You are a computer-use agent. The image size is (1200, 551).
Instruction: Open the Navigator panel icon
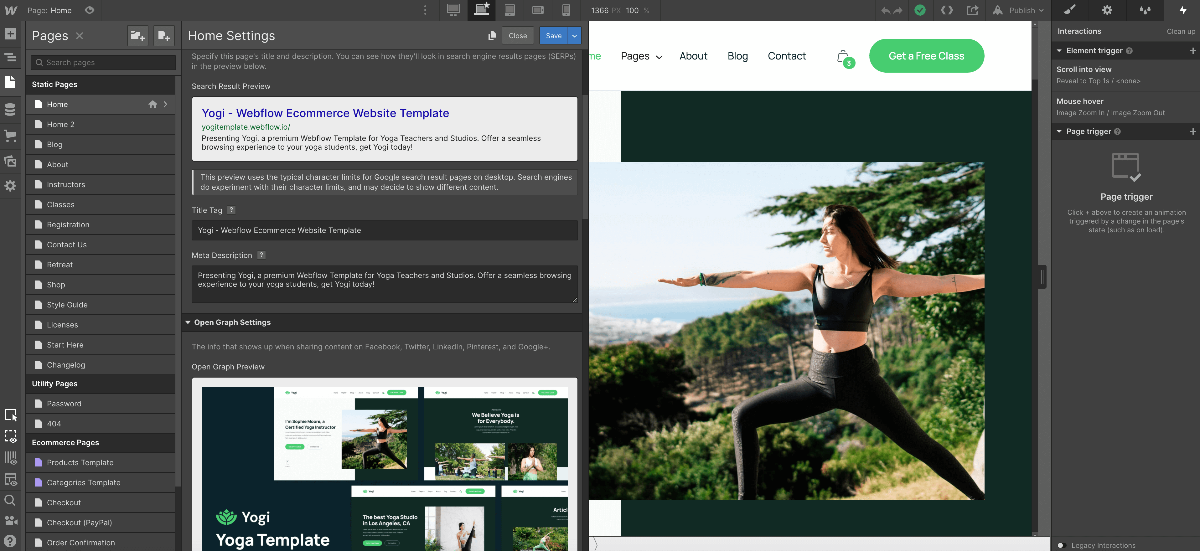10,58
